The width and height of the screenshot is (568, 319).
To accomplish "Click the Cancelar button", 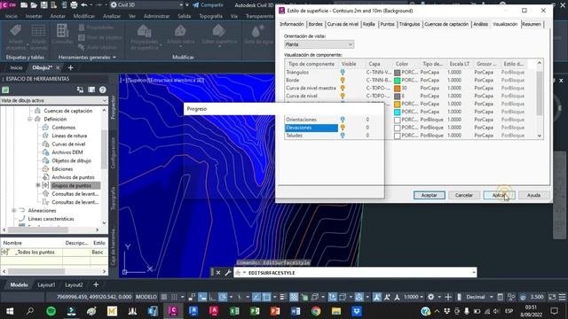I will point(463,195).
